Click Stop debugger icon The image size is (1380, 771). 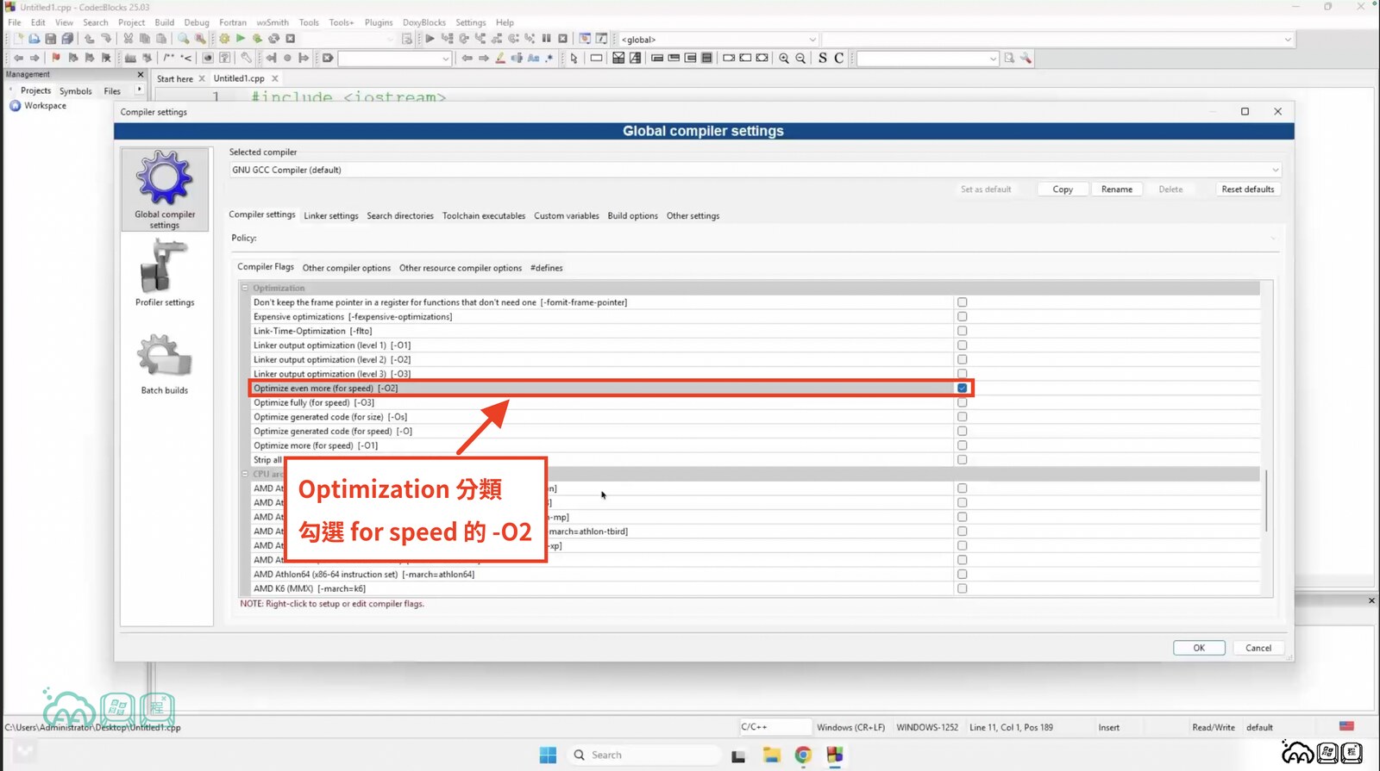[562, 39]
